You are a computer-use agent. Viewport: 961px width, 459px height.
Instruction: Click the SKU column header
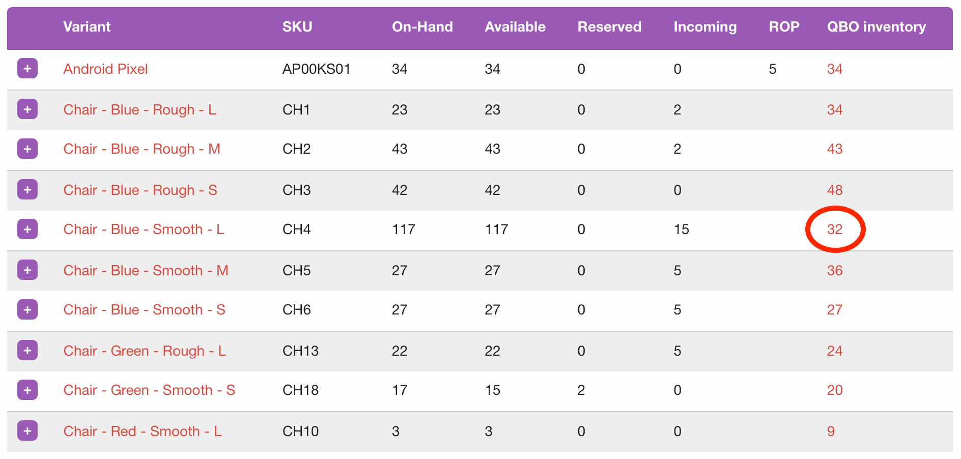[x=297, y=27]
